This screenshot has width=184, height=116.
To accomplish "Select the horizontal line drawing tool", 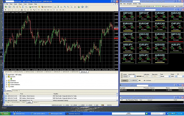I will [16, 10].
